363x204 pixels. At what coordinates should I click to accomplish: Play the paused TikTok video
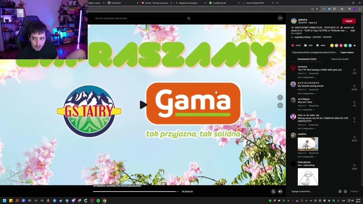pyautogui.click(x=143, y=105)
